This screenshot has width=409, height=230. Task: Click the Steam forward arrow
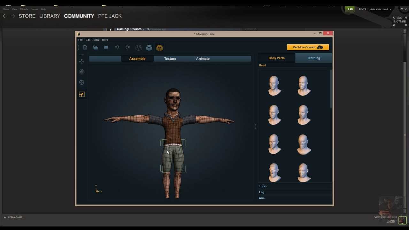click(x=13, y=16)
